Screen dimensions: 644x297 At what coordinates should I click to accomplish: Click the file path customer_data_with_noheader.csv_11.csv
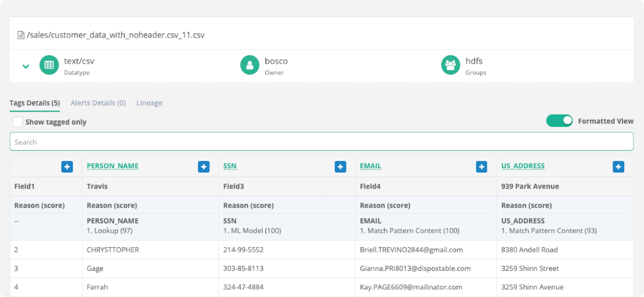tap(116, 35)
